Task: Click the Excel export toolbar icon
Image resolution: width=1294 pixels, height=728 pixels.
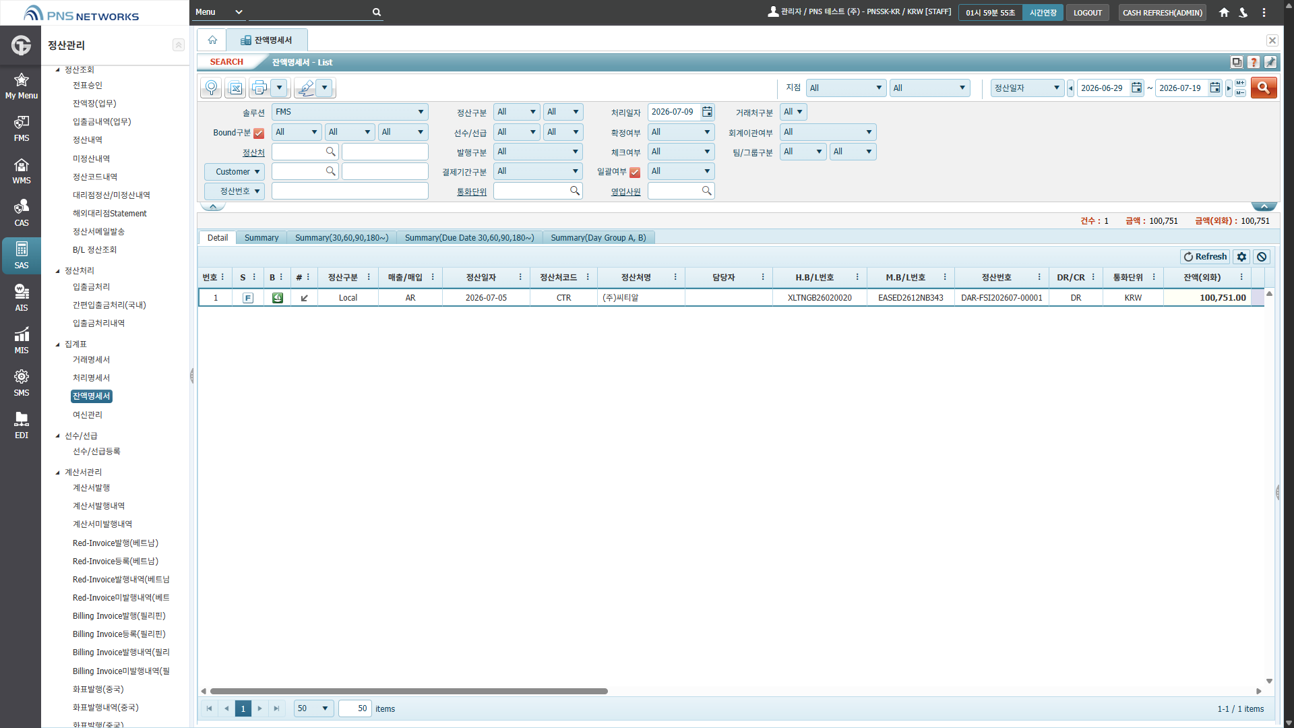Action: click(235, 88)
